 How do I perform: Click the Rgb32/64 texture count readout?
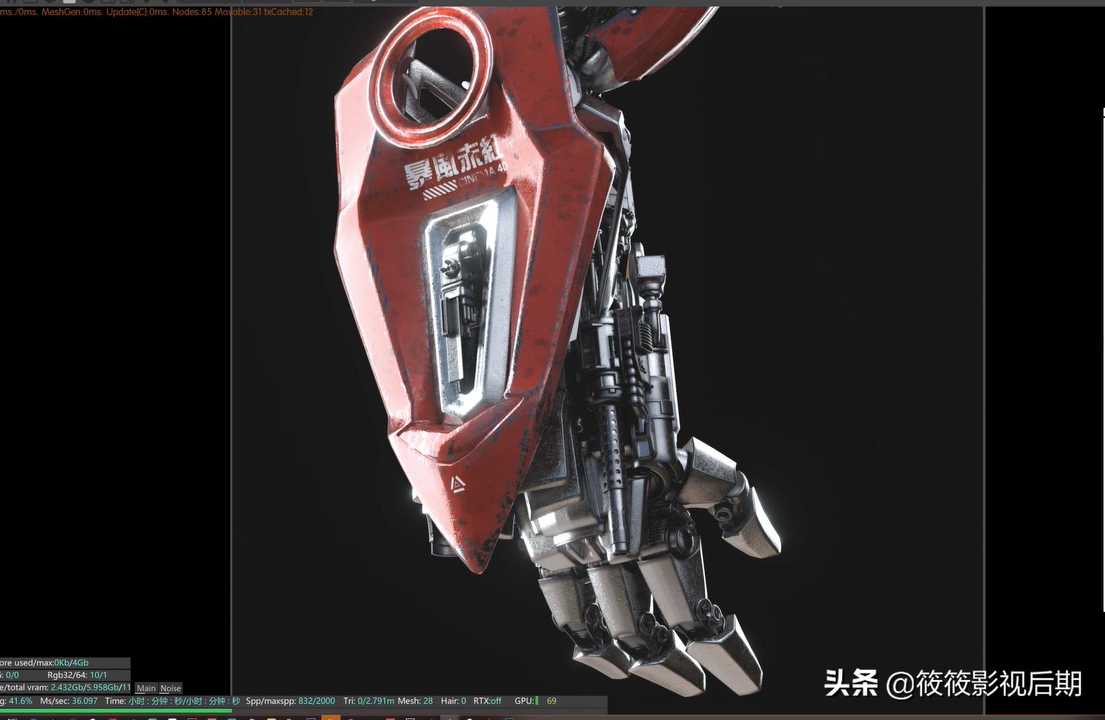click(x=77, y=675)
